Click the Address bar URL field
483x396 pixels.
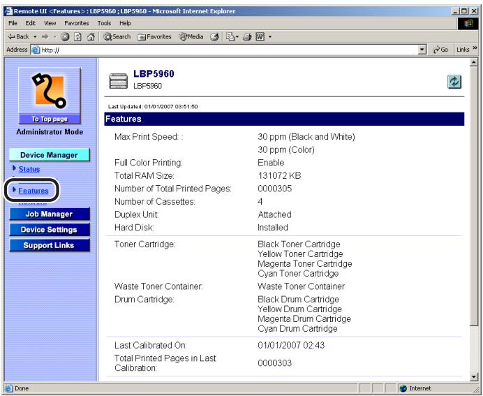[x=230, y=50]
